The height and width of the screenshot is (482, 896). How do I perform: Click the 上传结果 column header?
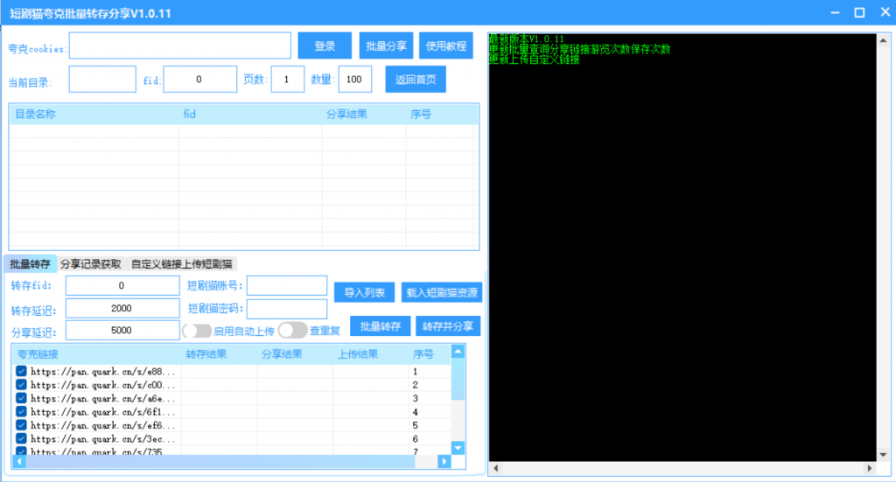(x=371, y=354)
